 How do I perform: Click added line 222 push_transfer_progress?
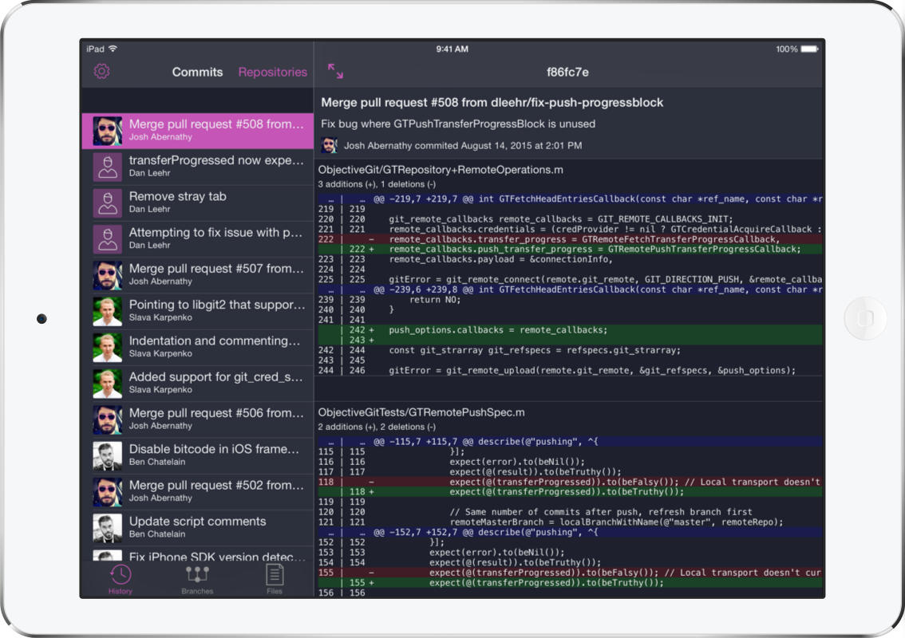[569, 249]
